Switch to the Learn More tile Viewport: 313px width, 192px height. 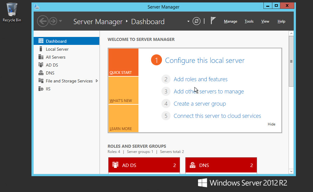click(123, 118)
